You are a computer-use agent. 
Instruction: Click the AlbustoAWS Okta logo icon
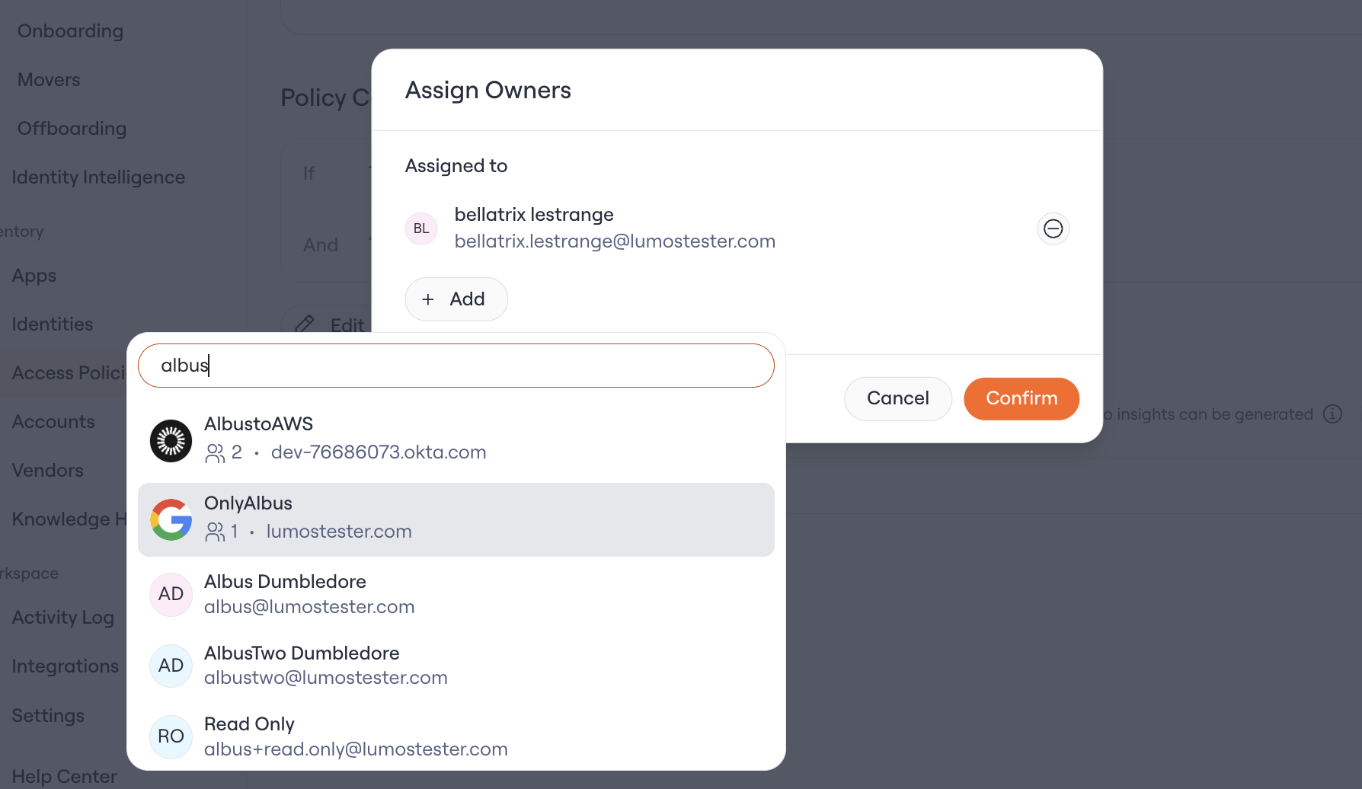tap(171, 440)
